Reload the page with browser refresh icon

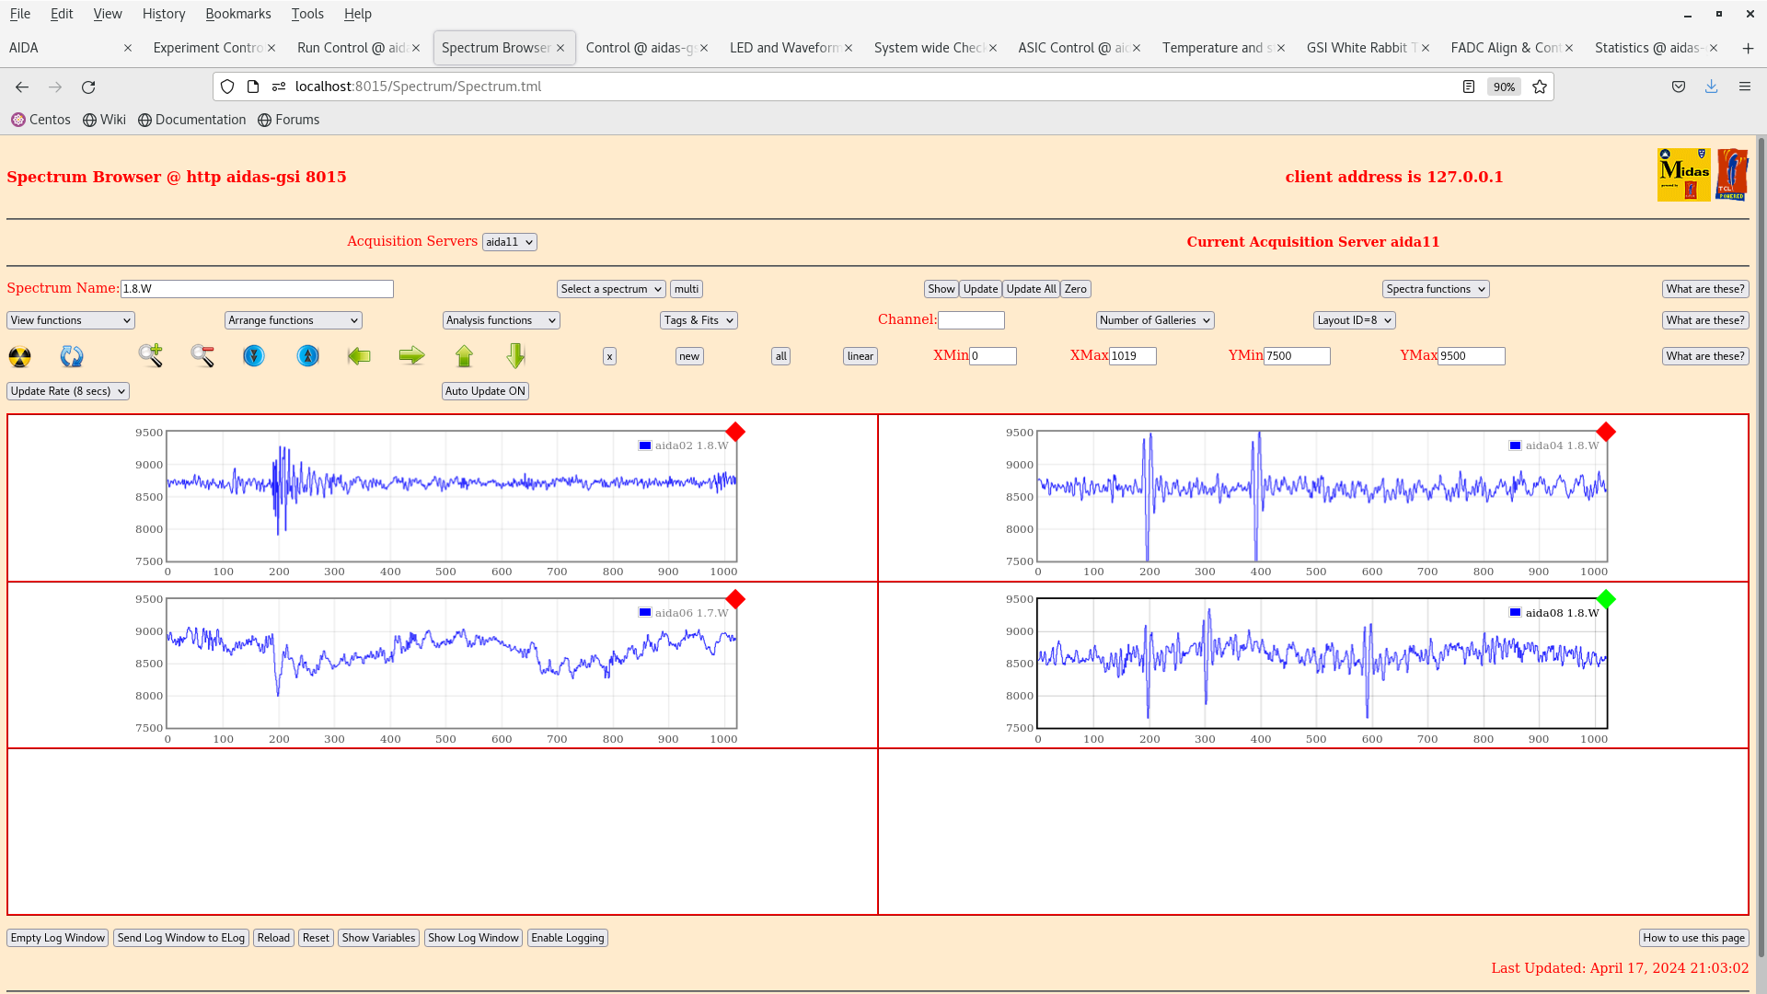88,87
